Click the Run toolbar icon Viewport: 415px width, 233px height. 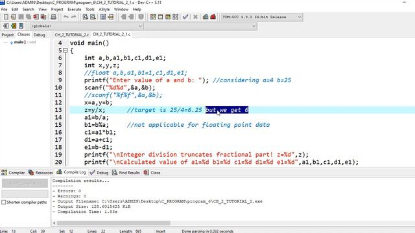click(160, 17)
